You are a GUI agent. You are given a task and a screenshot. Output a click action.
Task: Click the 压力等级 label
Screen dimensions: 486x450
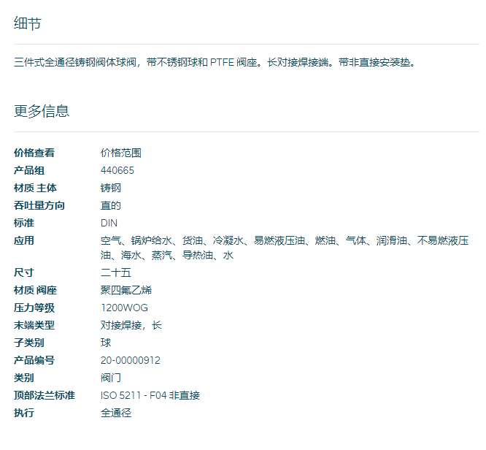(34, 308)
